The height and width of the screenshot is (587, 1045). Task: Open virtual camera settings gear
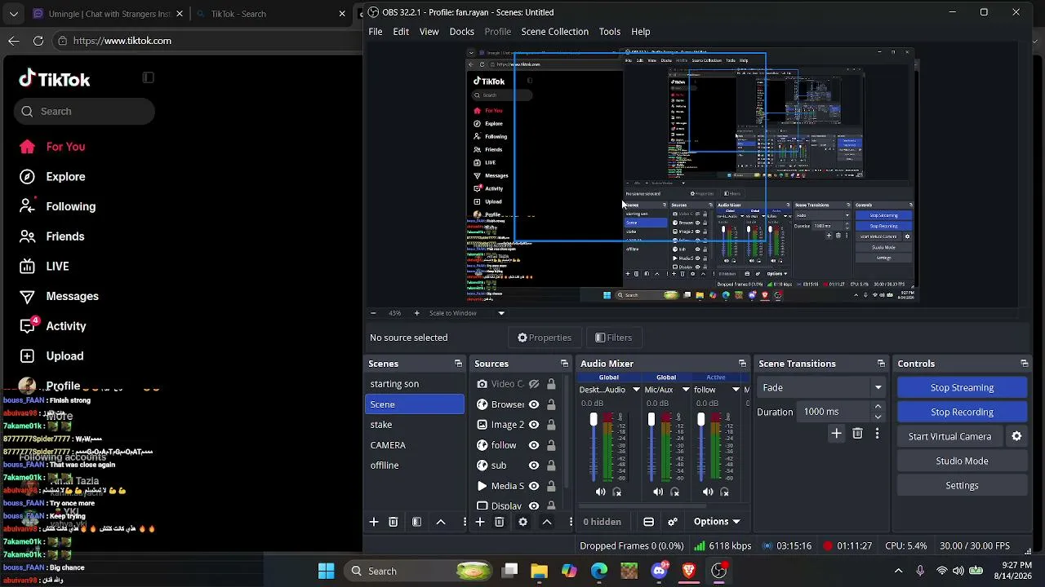coord(1016,436)
